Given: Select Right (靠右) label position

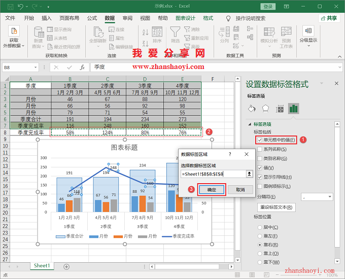Looking at the screenshot, I should click(x=260, y=245).
